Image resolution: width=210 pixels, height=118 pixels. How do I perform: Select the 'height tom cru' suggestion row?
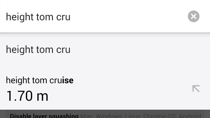[x=105, y=50]
